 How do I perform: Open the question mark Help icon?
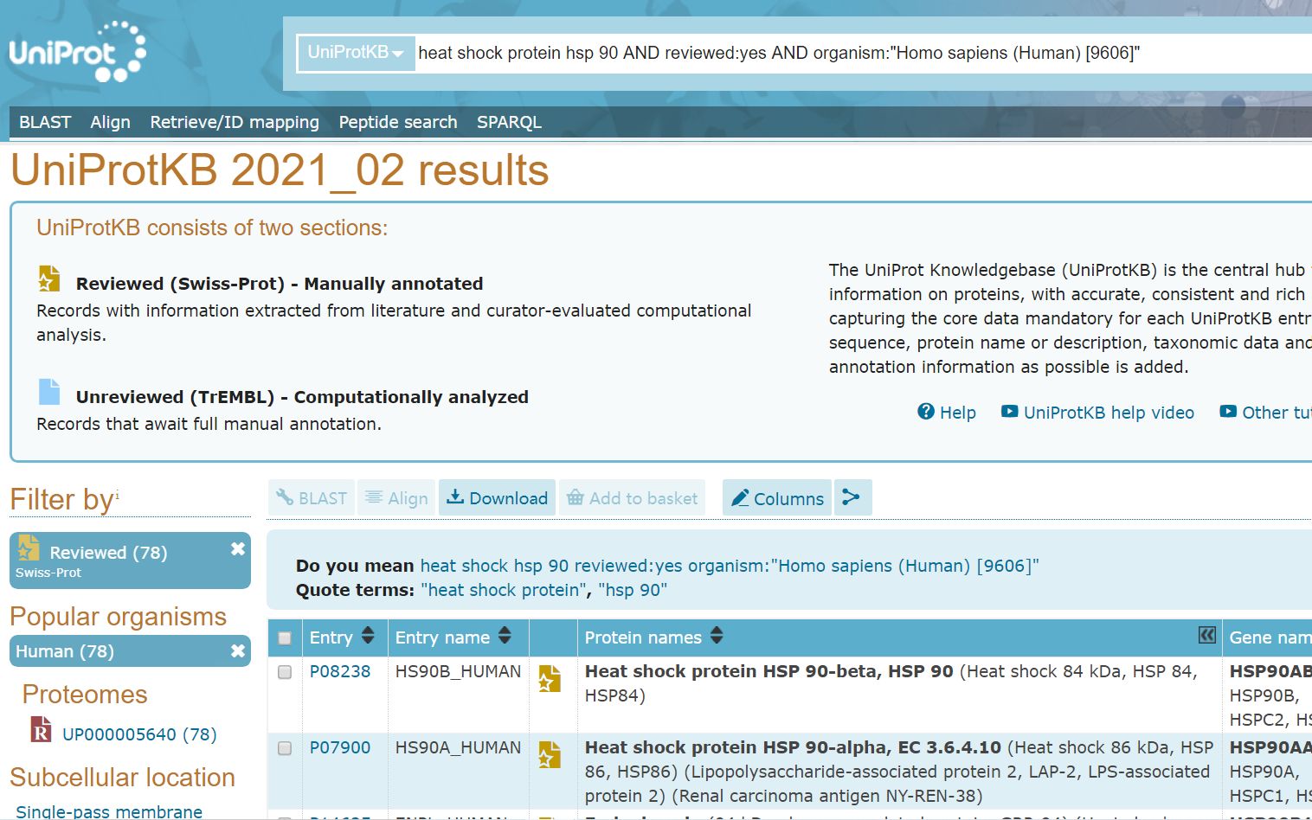pyautogui.click(x=926, y=412)
